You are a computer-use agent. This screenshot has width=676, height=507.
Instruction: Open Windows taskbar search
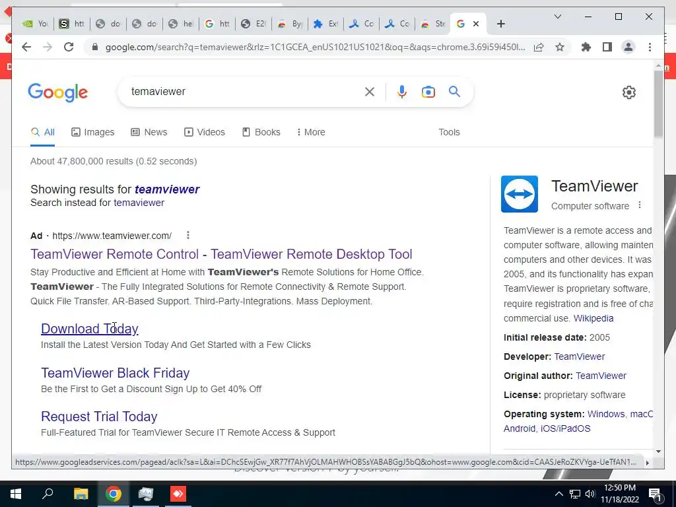tap(48, 494)
